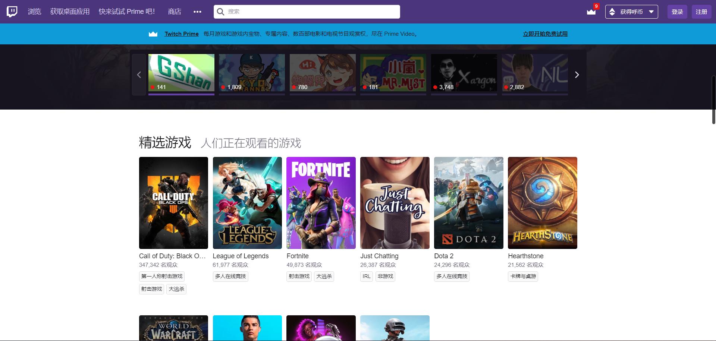Click the carousel right arrow

[577, 75]
